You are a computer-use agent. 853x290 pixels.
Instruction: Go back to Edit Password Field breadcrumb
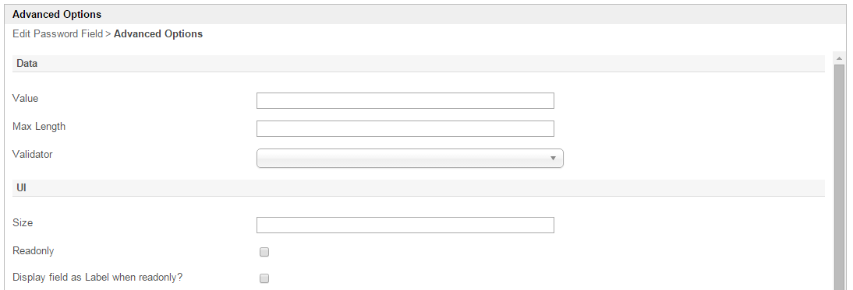point(57,33)
